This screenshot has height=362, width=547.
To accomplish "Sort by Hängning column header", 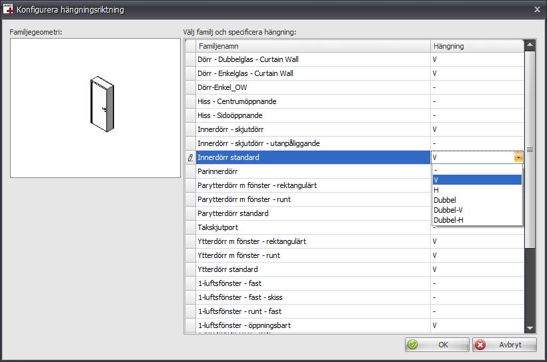I will tap(477, 46).
